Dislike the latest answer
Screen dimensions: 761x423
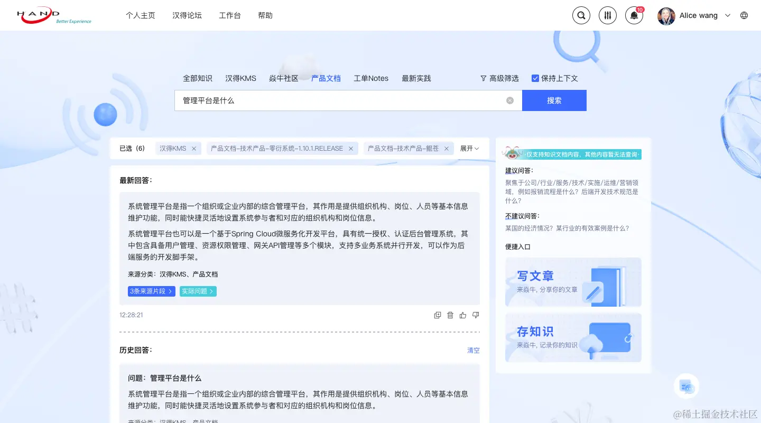[476, 315]
